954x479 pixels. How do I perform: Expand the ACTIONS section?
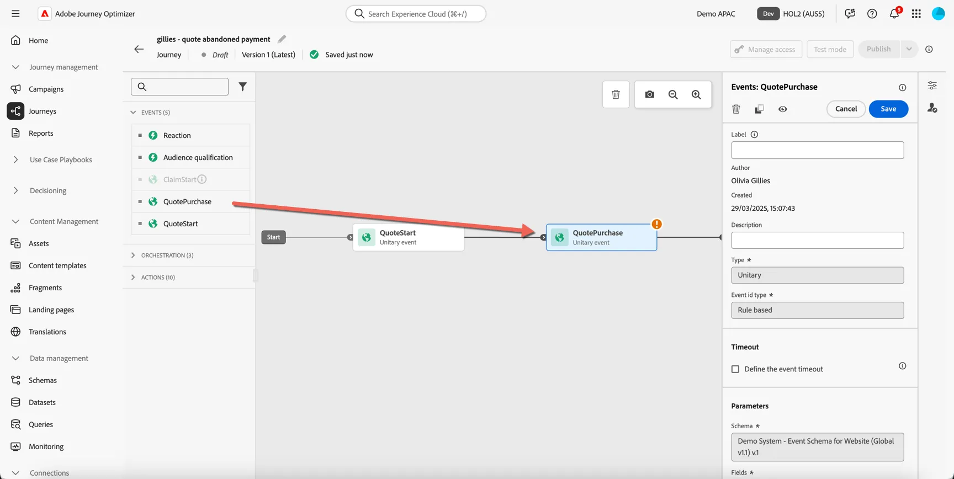(133, 278)
